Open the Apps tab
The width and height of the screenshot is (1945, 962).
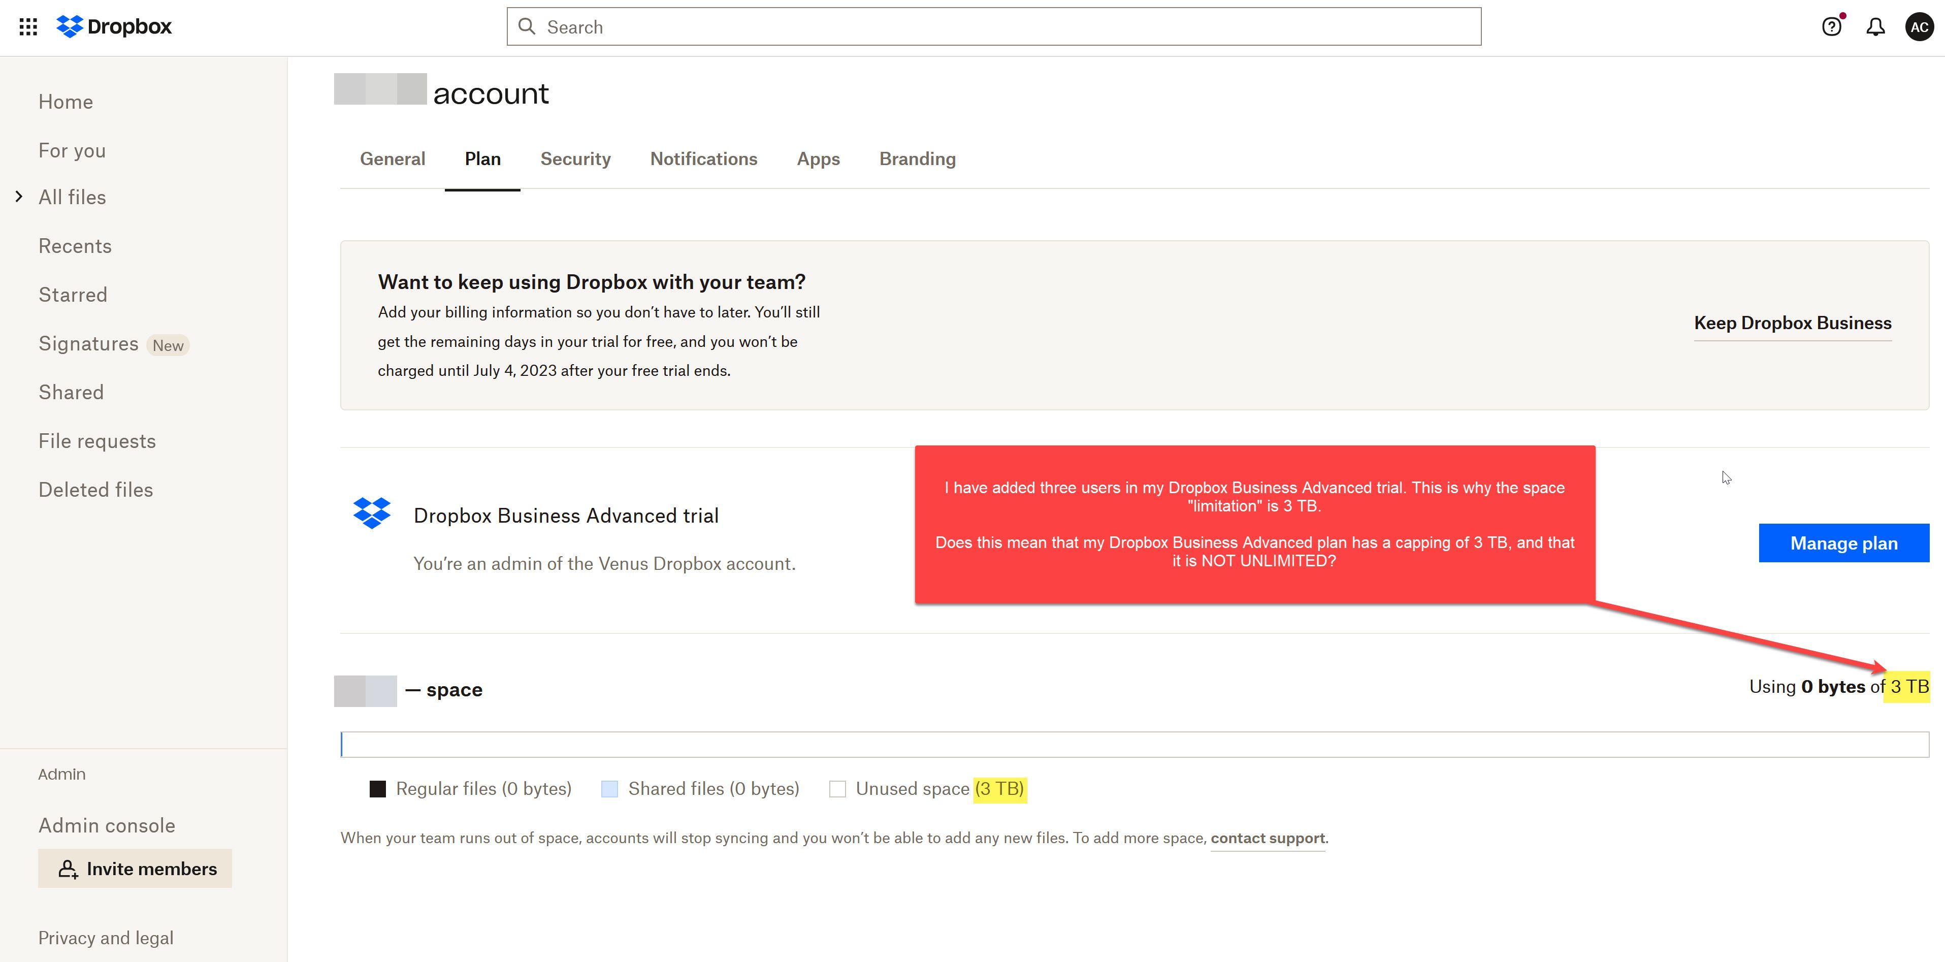[819, 158]
